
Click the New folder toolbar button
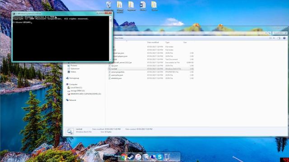click(x=118, y=38)
